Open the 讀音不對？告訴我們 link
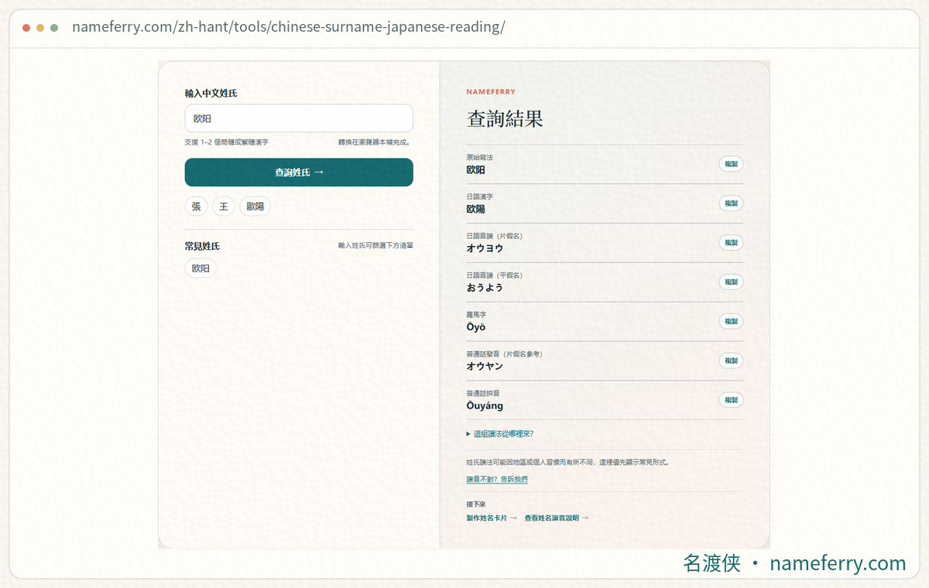Viewport: 929px width, 588px height. (497, 480)
